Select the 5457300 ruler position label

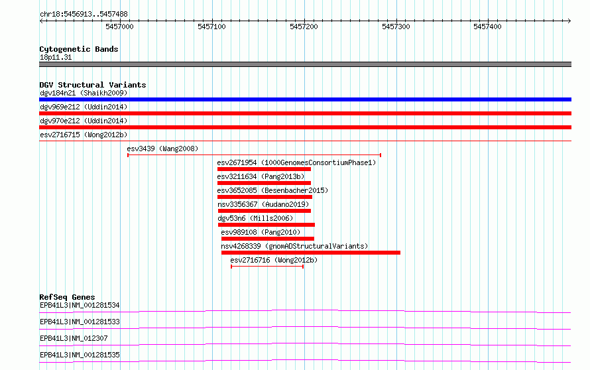[x=396, y=27]
